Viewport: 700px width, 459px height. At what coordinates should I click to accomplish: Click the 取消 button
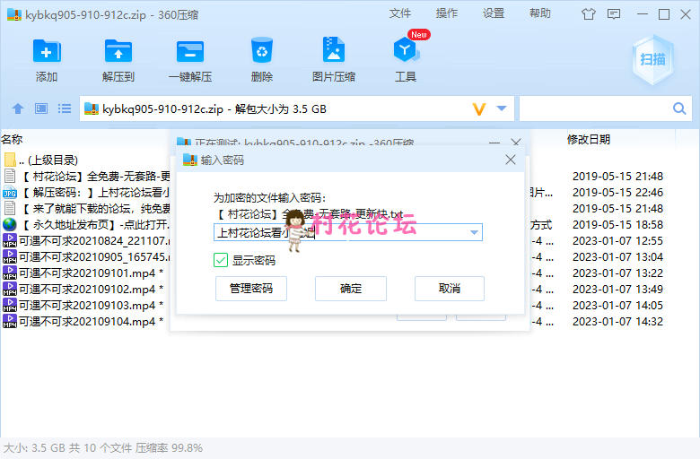point(450,289)
